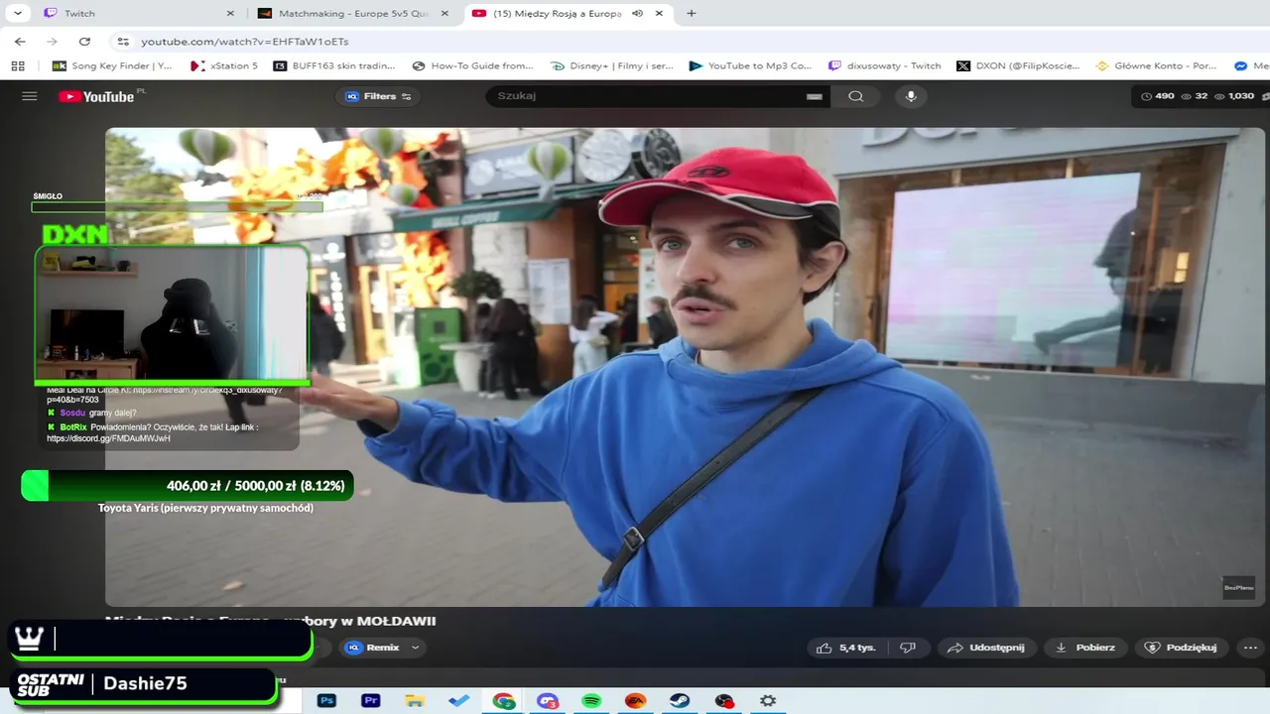Open the three-dot more actions menu
The height and width of the screenshot is (714, 1270).
click(1249, 648)
